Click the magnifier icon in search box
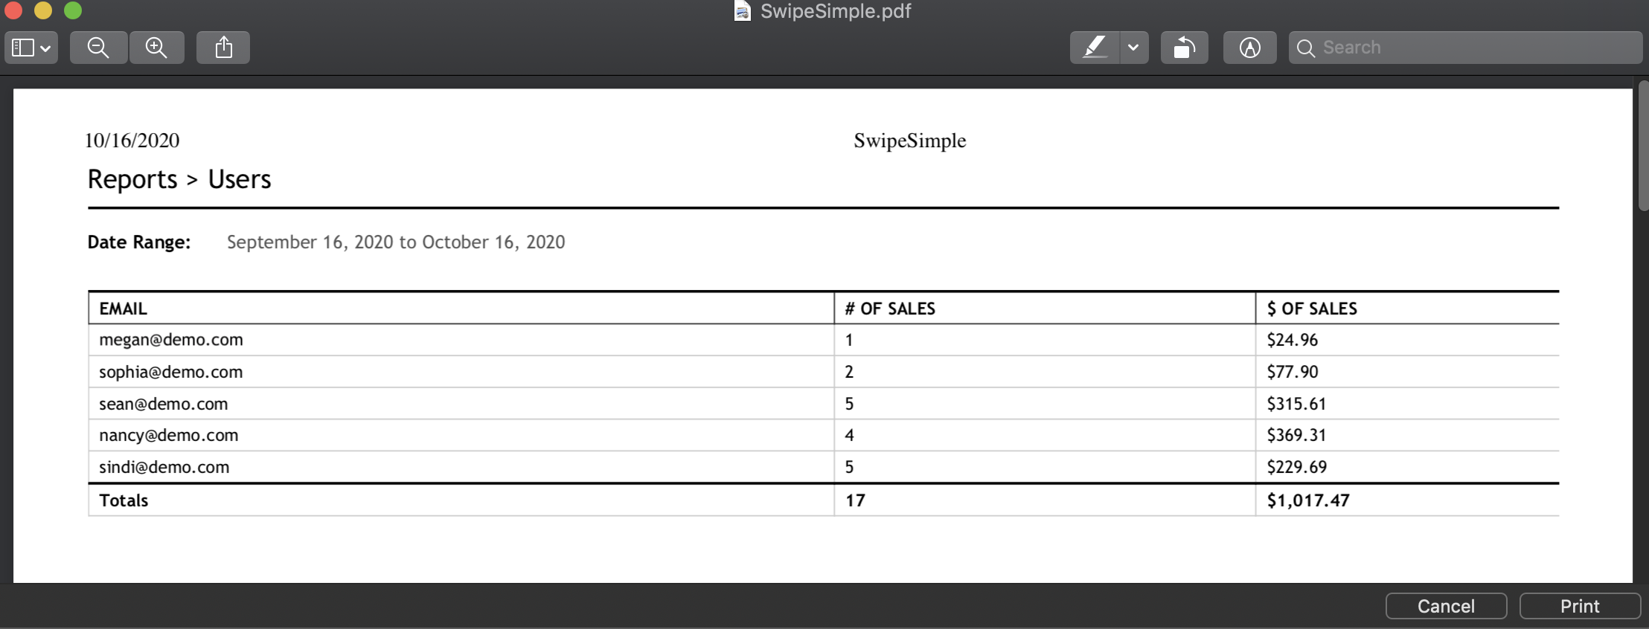1649x629 pixels. (1305, 48)
